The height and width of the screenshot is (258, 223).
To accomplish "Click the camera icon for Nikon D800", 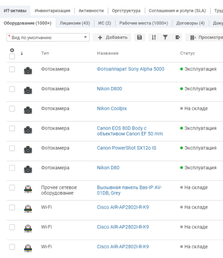I will click(28, 90).
